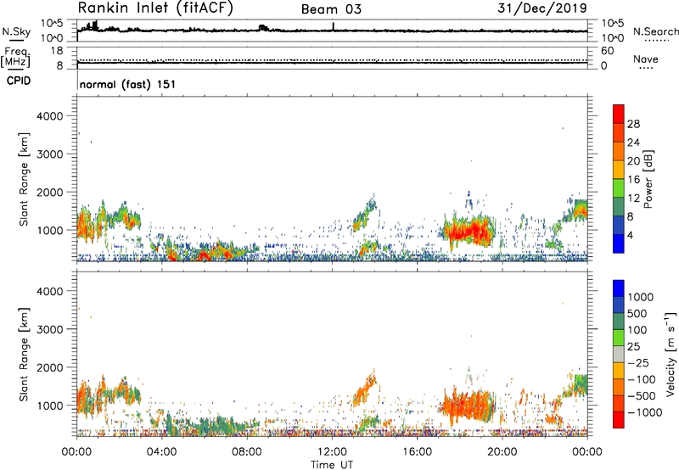Click the "N.Sky" legend label

tap(16, 31)
